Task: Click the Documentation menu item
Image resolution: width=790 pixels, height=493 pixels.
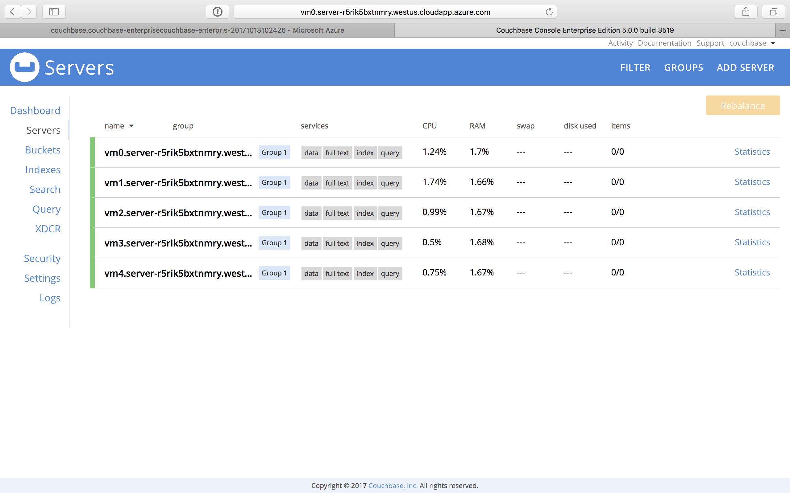Action: pos(664,43)
